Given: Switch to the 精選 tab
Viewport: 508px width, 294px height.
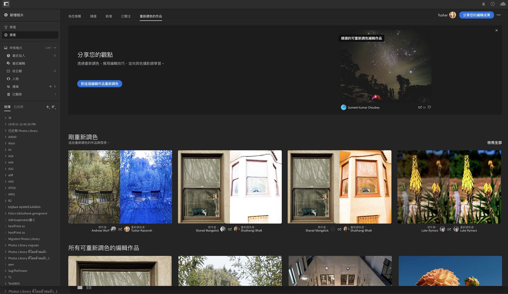Looking at the screenshot, I should point(93,16).
